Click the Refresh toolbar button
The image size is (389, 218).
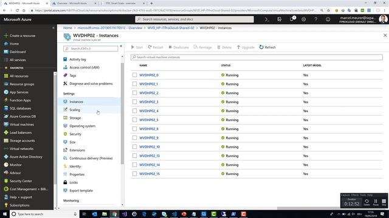coord(267,47)
